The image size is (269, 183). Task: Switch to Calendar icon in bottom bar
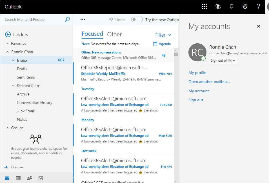18,178
